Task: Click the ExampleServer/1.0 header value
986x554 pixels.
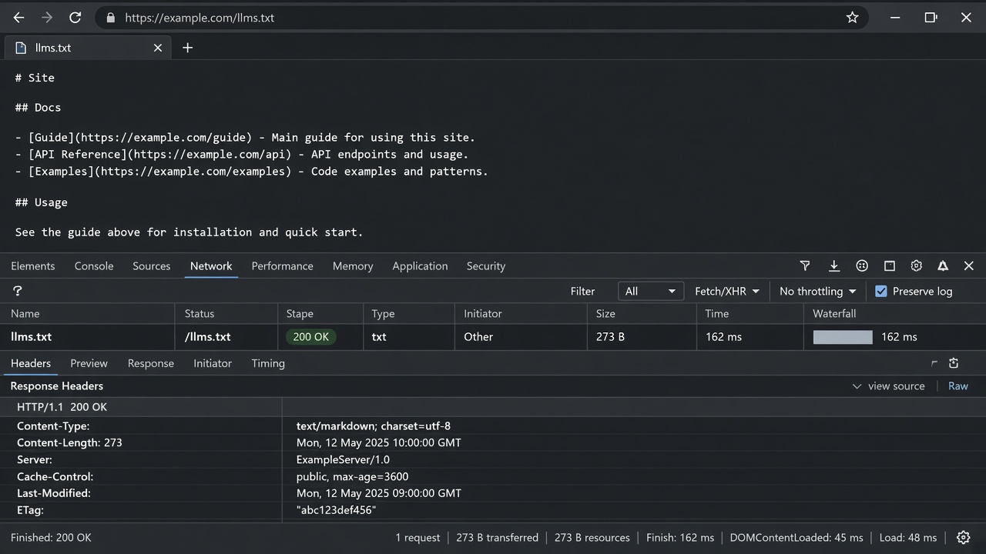Action: (x=343, y=459)
